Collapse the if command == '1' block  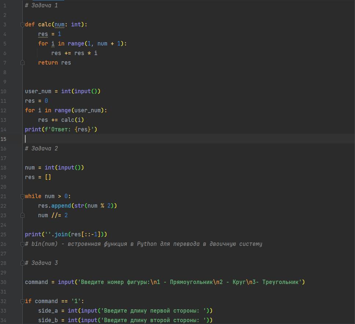tap(22, 301)
